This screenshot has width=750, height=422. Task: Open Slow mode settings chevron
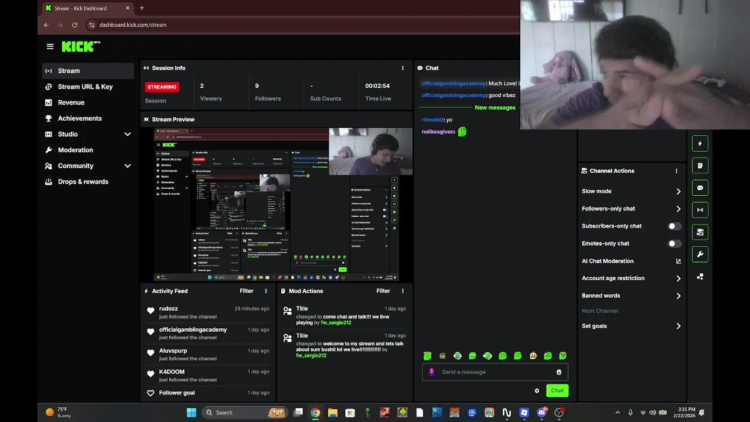[679, 192]
